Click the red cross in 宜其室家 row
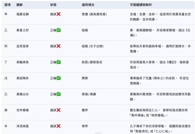Image resolution: width=195 pixels, height=134 pixels. coord(58,46)
